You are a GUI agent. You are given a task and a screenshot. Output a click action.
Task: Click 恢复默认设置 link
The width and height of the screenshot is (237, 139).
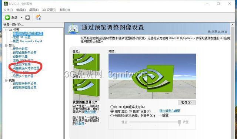click(217, 32)
